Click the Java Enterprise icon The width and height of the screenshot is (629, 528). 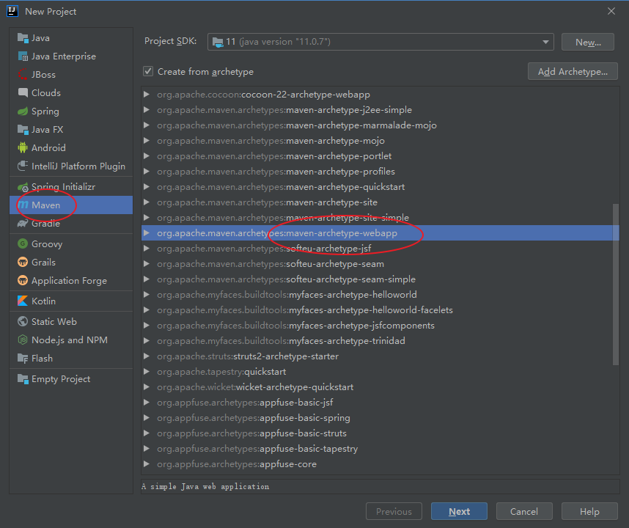point(23,56)
